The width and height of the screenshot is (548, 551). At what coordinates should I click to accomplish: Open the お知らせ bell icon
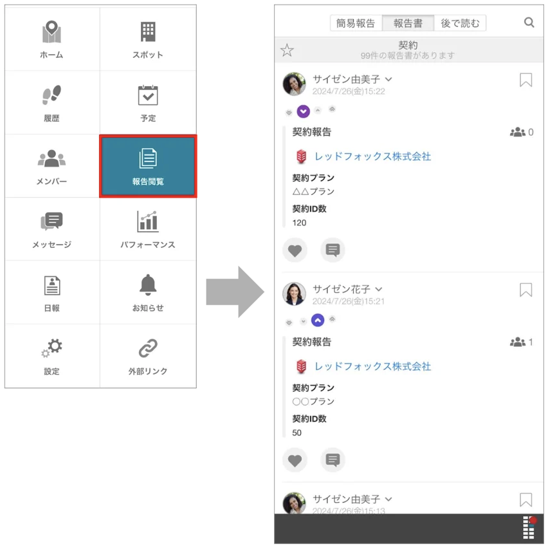(148, 285)
